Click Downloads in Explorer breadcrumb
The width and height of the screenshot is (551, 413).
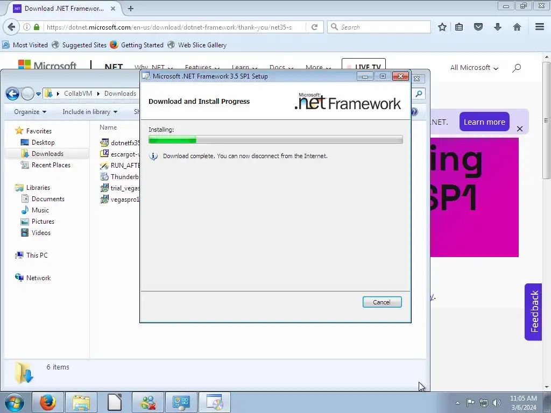[120, 94]
